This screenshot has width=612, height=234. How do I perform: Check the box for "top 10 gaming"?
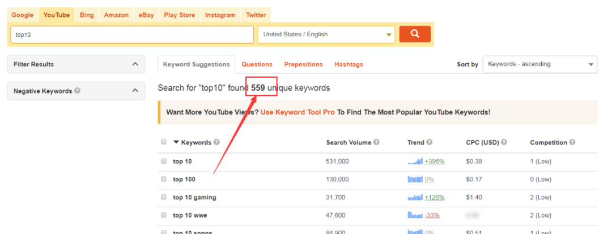pos(164,197)
